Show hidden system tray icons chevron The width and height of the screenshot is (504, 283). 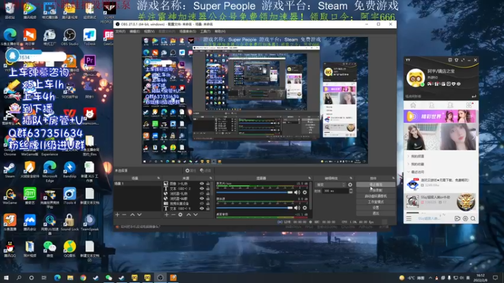coord(430,278)
